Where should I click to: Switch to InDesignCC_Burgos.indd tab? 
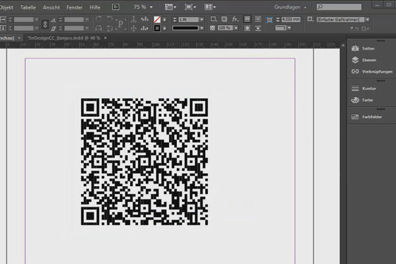63,38
